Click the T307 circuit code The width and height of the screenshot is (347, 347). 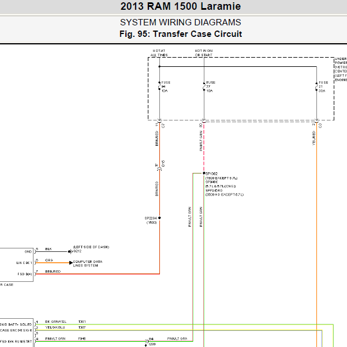(x=82, y=327)
